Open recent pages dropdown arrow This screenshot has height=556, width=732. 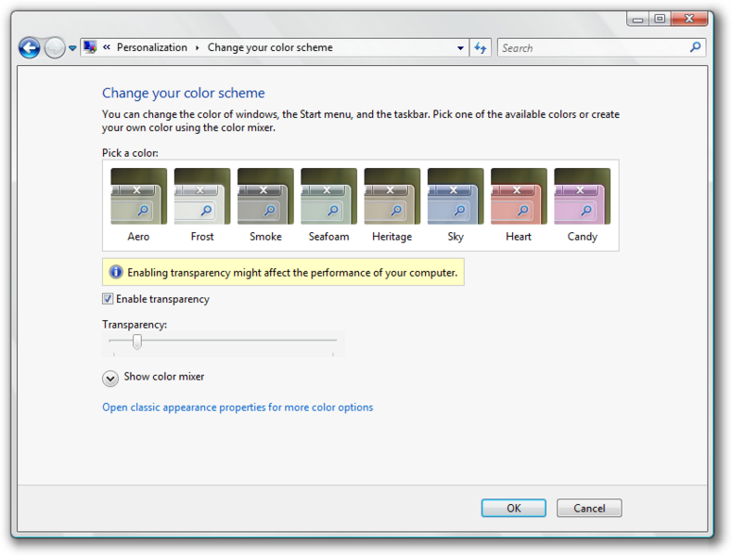[72, 47]
